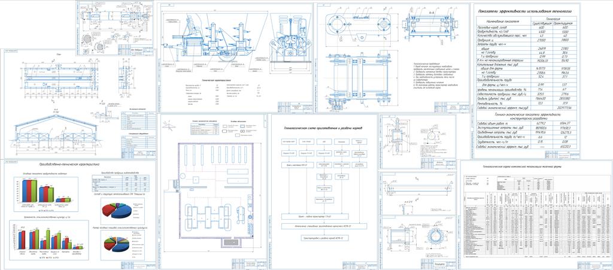
Task: Click the "Рентабельность, %" table row
Action: tap(526, 103)
